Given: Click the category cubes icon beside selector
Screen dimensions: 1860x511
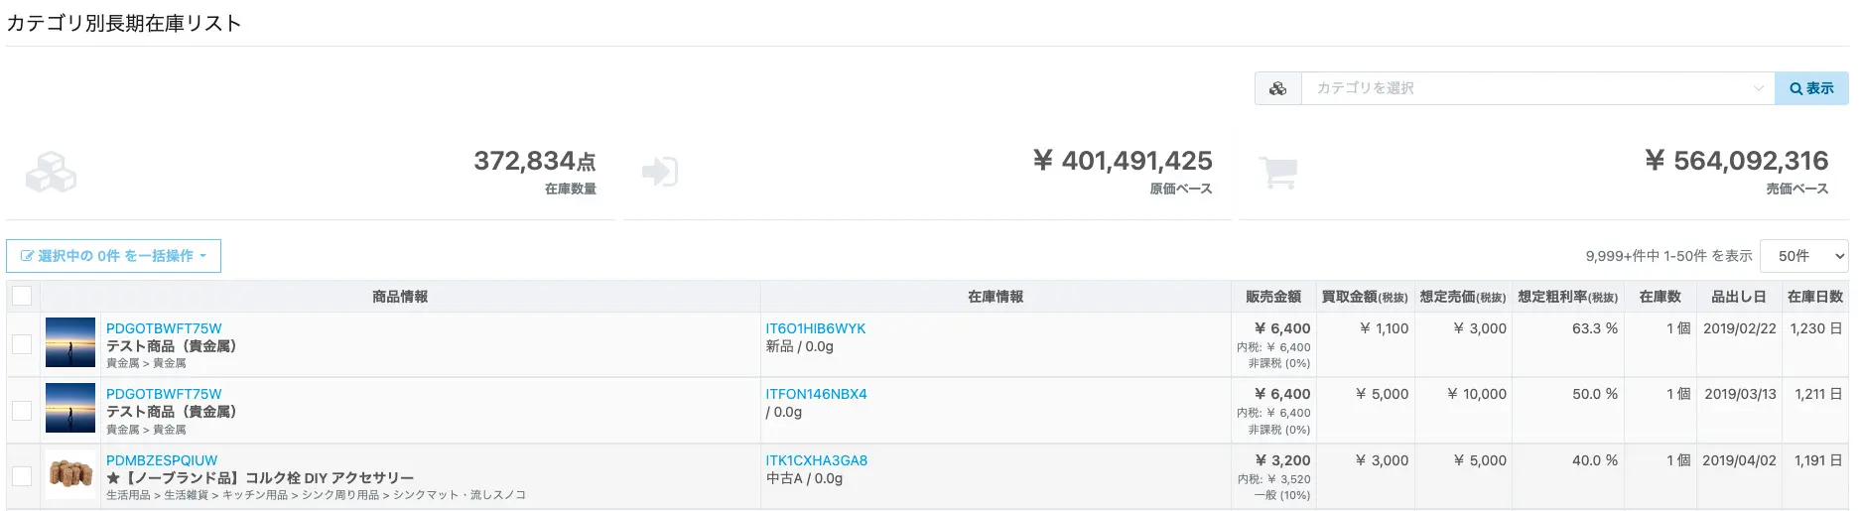Looking at the screenshot, I should click(x=1277, y=88).
